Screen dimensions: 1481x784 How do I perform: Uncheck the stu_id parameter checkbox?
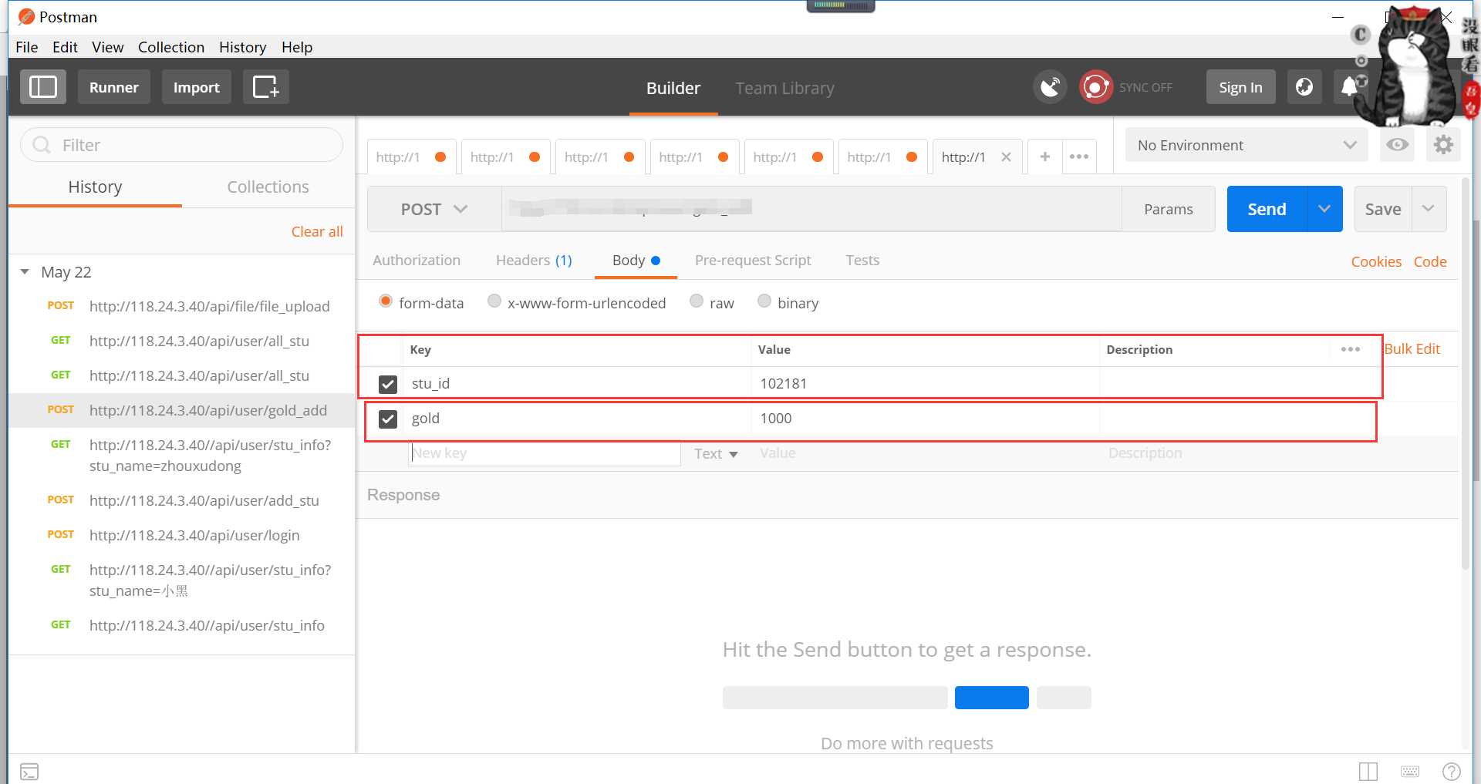coord(388,384)
